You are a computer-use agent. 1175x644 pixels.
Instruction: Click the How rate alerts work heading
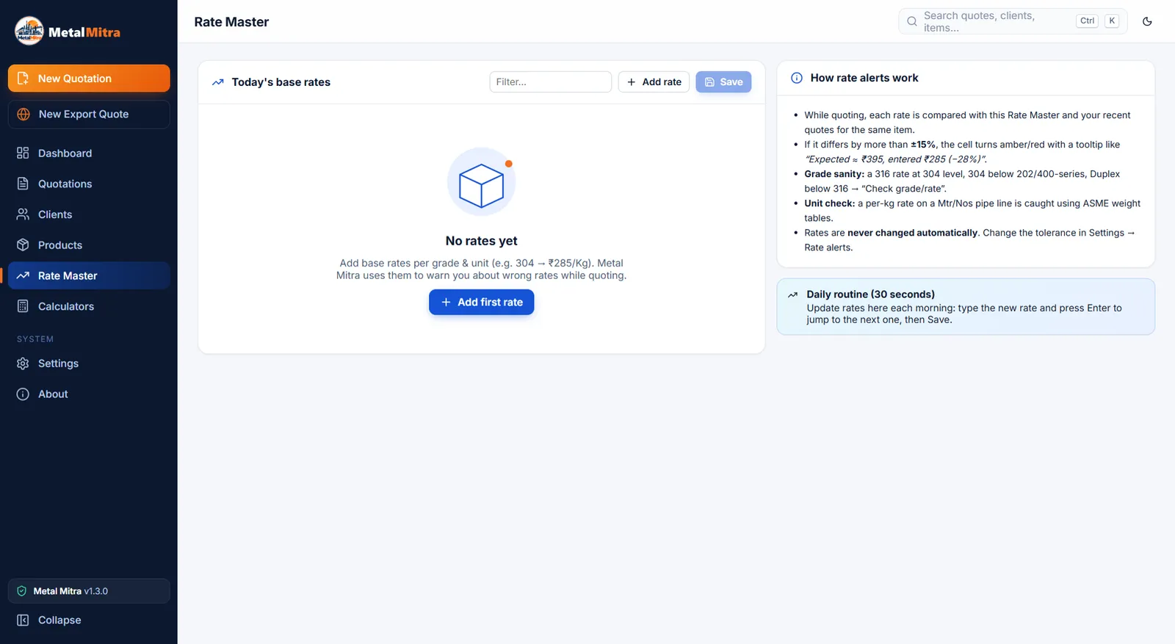tap(864, 78)
